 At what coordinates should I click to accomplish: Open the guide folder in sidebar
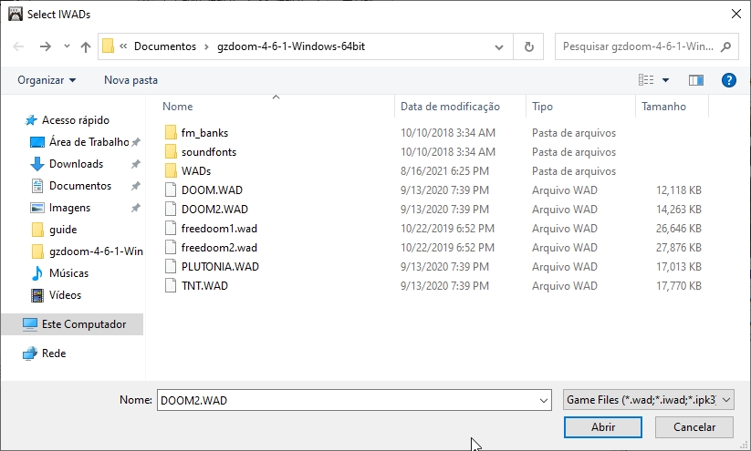tap(63, 230)
